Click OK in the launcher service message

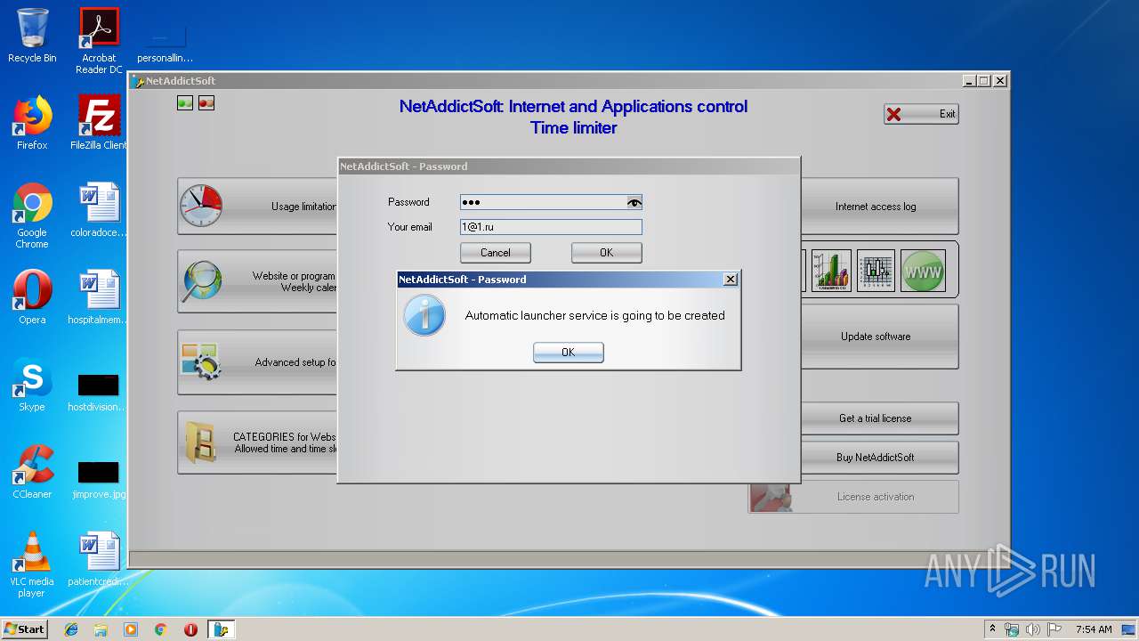click(x=569, y=353)
